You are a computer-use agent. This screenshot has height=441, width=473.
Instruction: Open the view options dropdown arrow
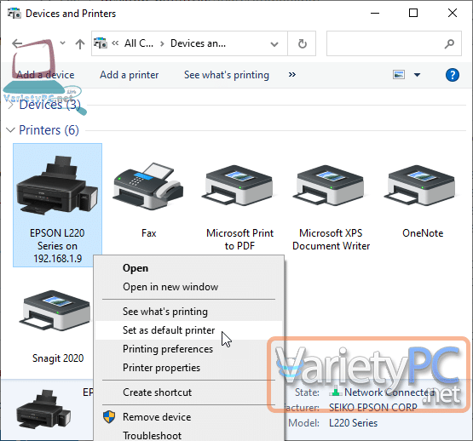coord(417,75)
